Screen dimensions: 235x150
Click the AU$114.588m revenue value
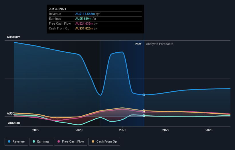point(85,14)
